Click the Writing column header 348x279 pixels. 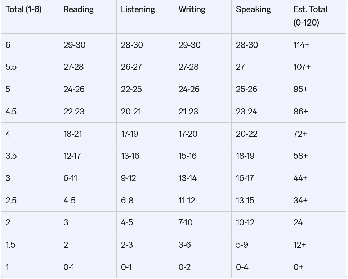point(192,10)
